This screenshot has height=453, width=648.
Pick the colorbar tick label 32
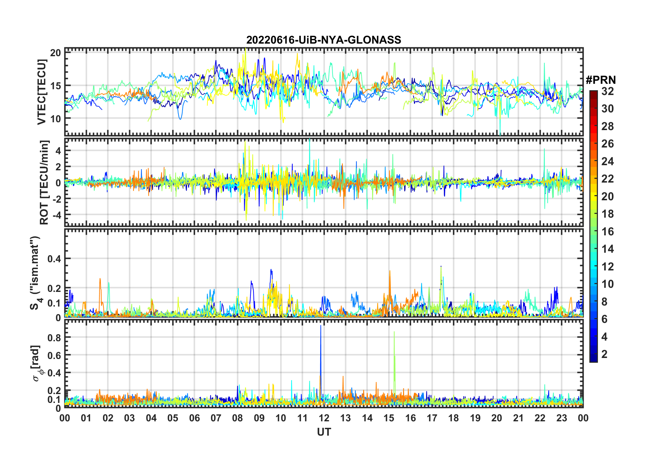pyautogui.click(x=607, y=91)
